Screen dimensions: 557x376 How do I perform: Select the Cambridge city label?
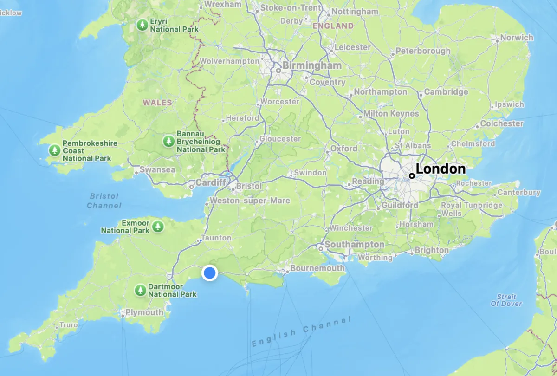coord(446,92)
